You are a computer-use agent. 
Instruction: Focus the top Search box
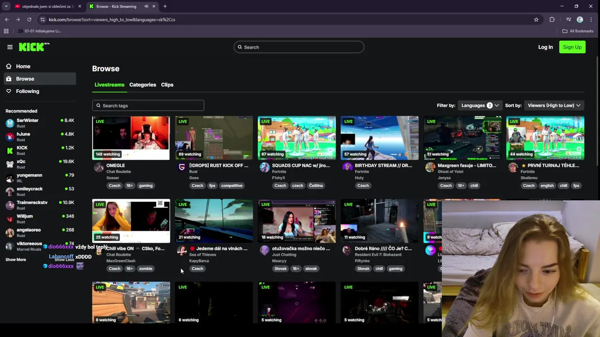coord(299,47)
